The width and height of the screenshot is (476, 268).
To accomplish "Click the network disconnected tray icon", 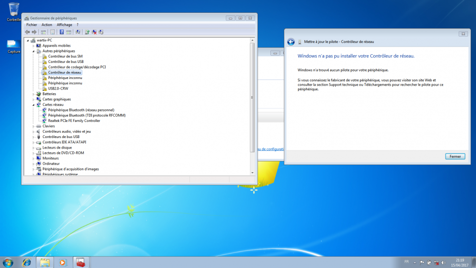I will coord(436,263).
